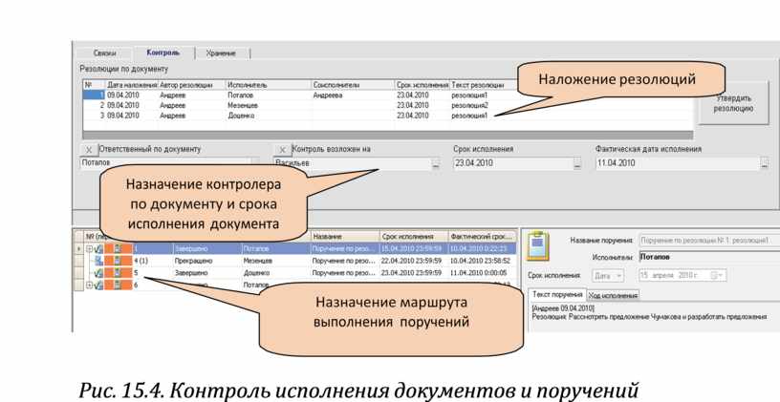Expand tree node for task row 1
Image resolution: width=780 pixels, height=402 pixels.
tap(89, 248)
